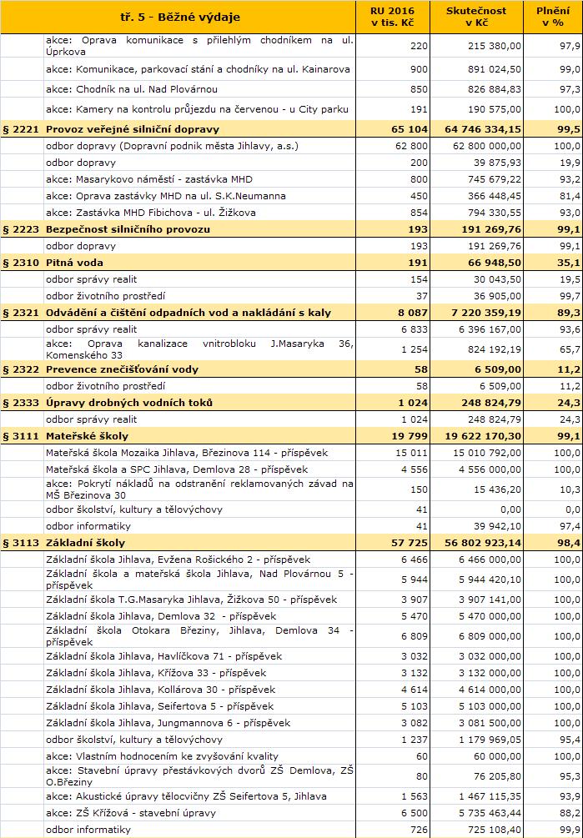583x838 pixels.
Task: Select 'Mateřská škola a SPC Jihlava, Demlova 28'
Action: coord(177,469)
